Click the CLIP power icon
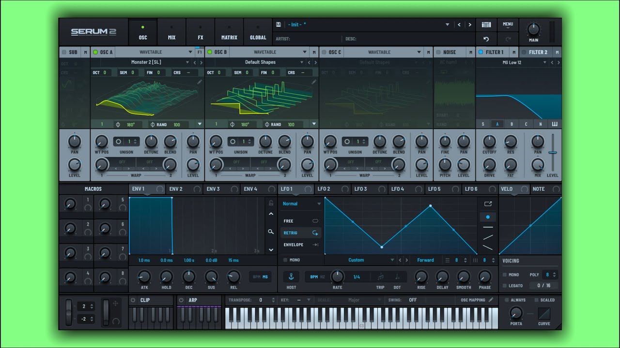This screenshot has width=620, height=348. 134,300
